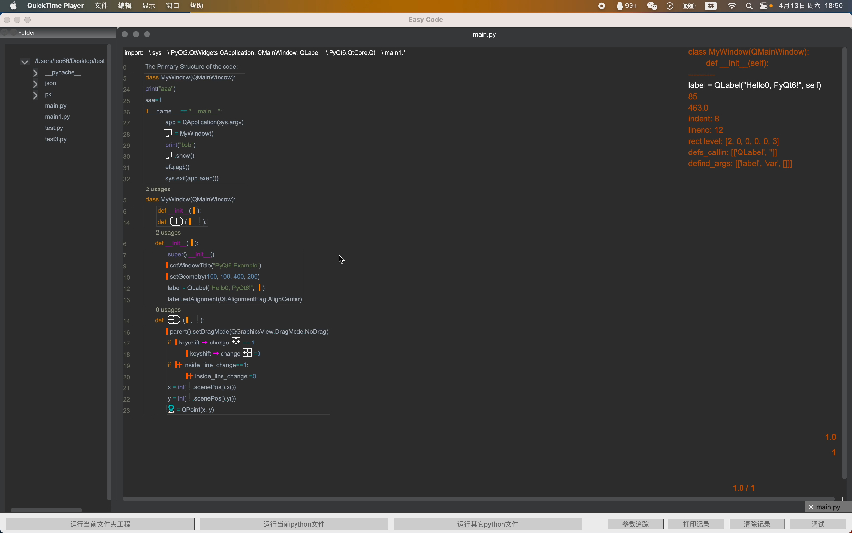The image size is (852, 533).
Task: Open the Apple menu
Action: pos(13,6)
